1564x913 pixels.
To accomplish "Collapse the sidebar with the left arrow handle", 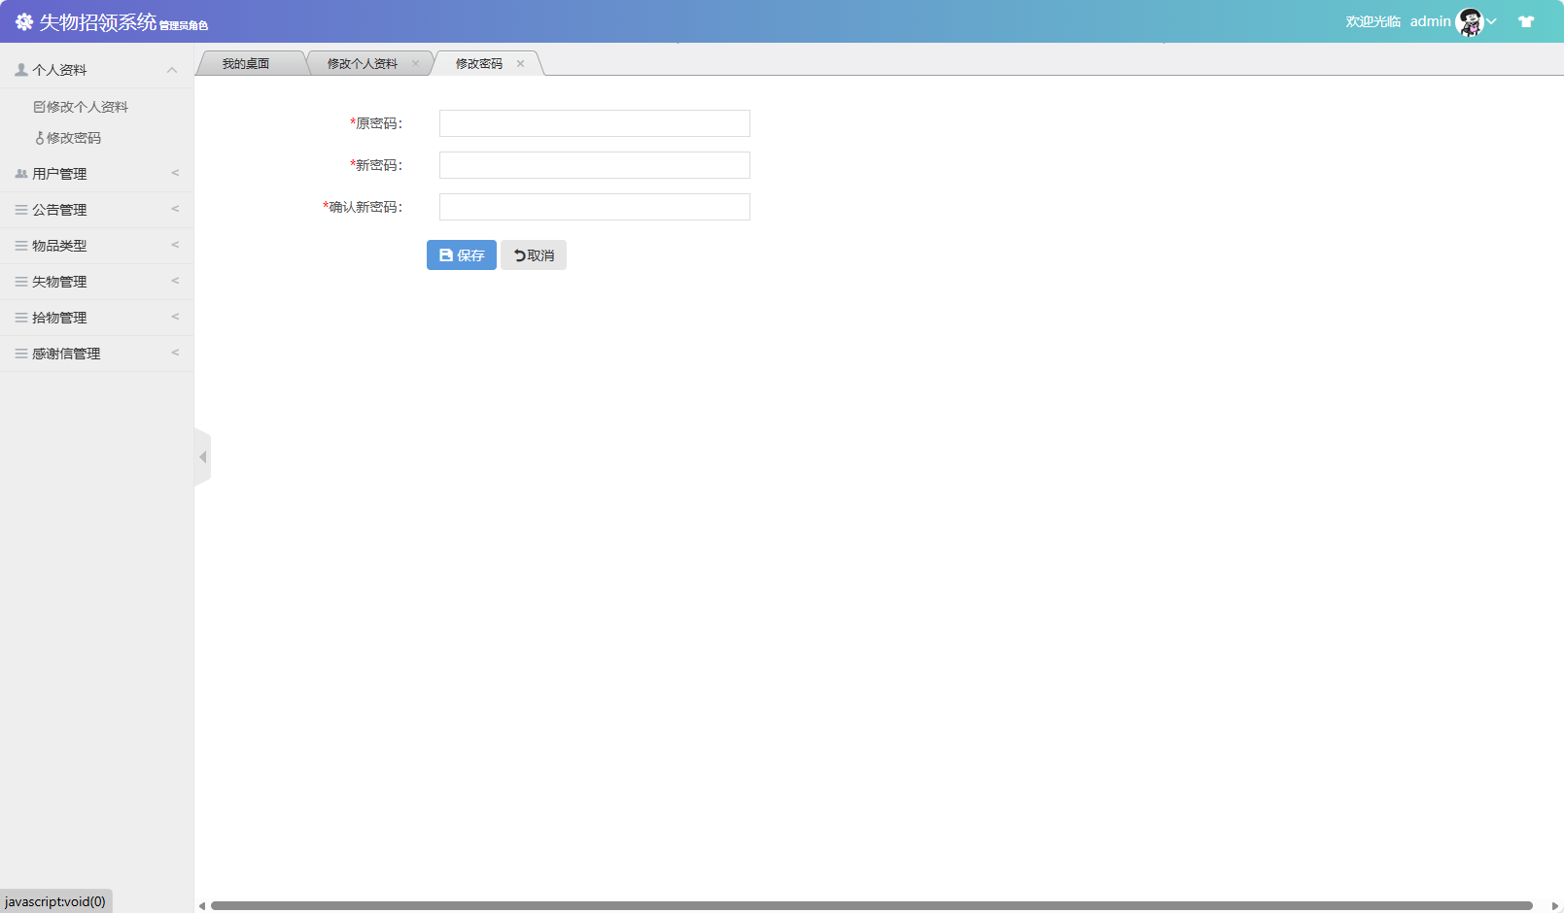I will (202, 456).
